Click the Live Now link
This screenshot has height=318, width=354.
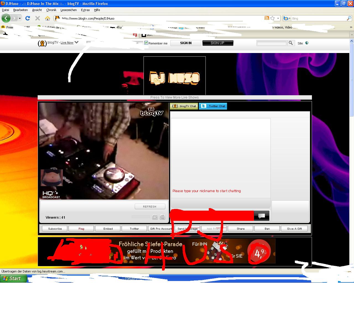coord(67,43)
